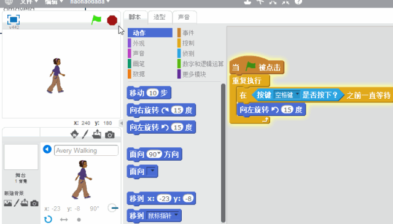Close sprite info with the blue back arrow
This screenshot has width=393, height=224.
pos(47,149)
